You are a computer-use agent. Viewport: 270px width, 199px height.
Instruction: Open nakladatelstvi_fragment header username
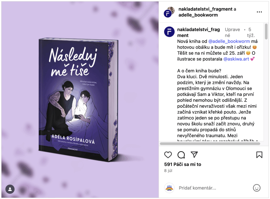tap(205, 9)
